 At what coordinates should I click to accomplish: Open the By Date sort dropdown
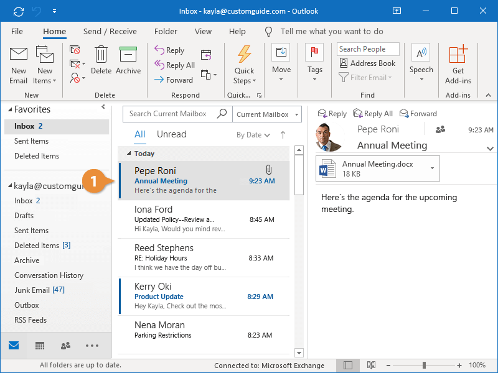pos(253,135)
